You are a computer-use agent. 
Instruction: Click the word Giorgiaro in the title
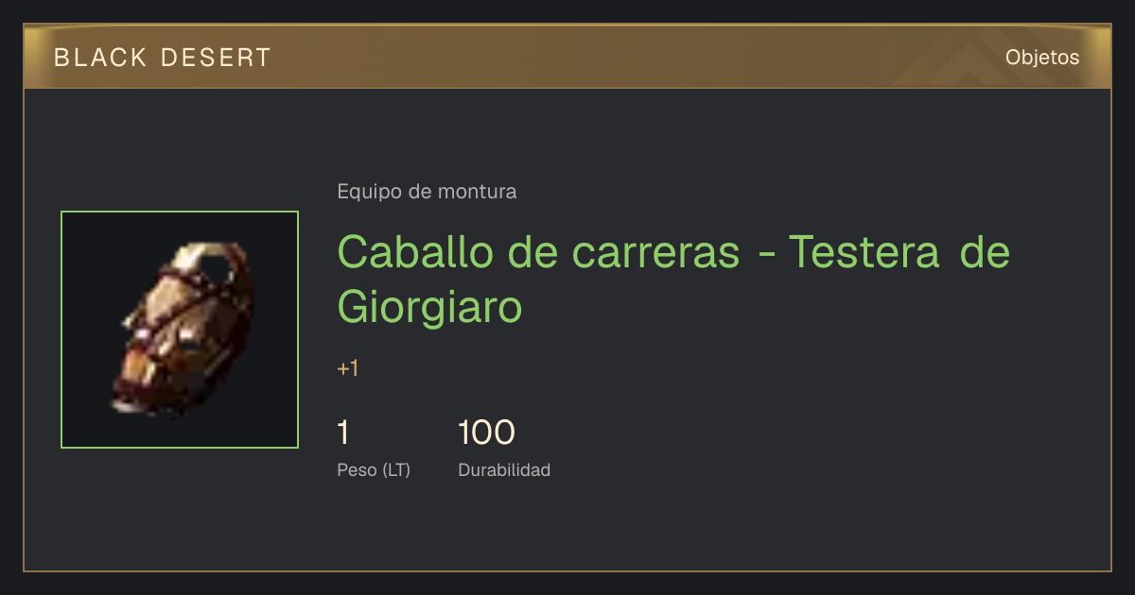pyautogui.click(x=429, y=306)
